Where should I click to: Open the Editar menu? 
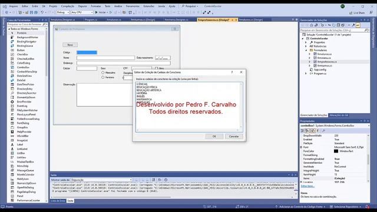[25, 6]
